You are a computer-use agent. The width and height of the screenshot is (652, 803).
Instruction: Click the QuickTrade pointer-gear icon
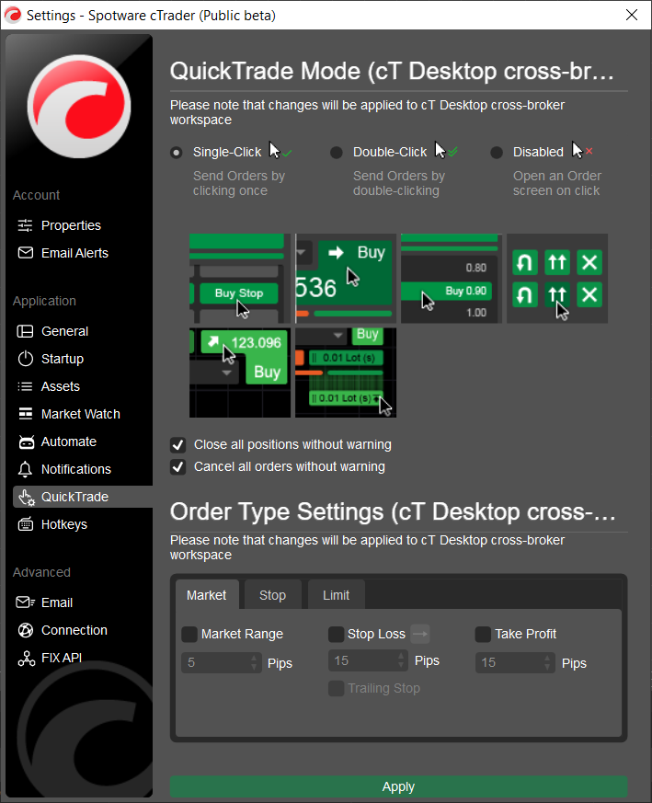click(x=27, y=498)
